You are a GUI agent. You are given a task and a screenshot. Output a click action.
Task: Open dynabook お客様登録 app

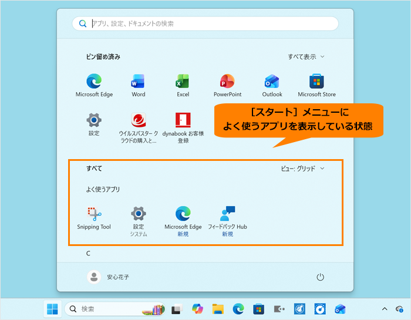pyautogui.click(x=183, y=128)
